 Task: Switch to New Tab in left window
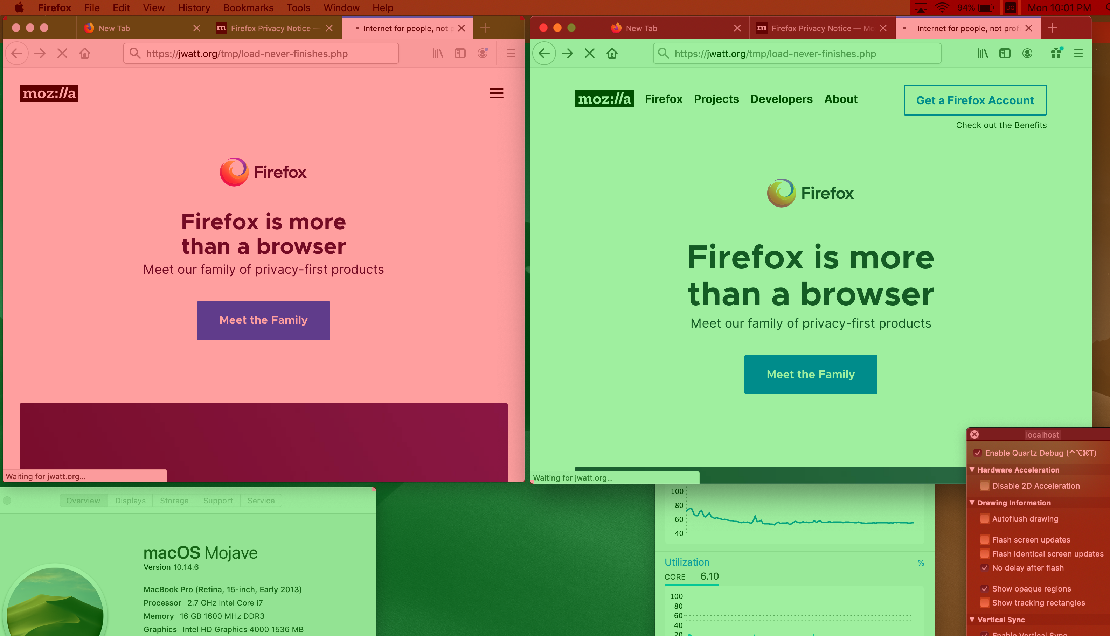coord(143,28)
